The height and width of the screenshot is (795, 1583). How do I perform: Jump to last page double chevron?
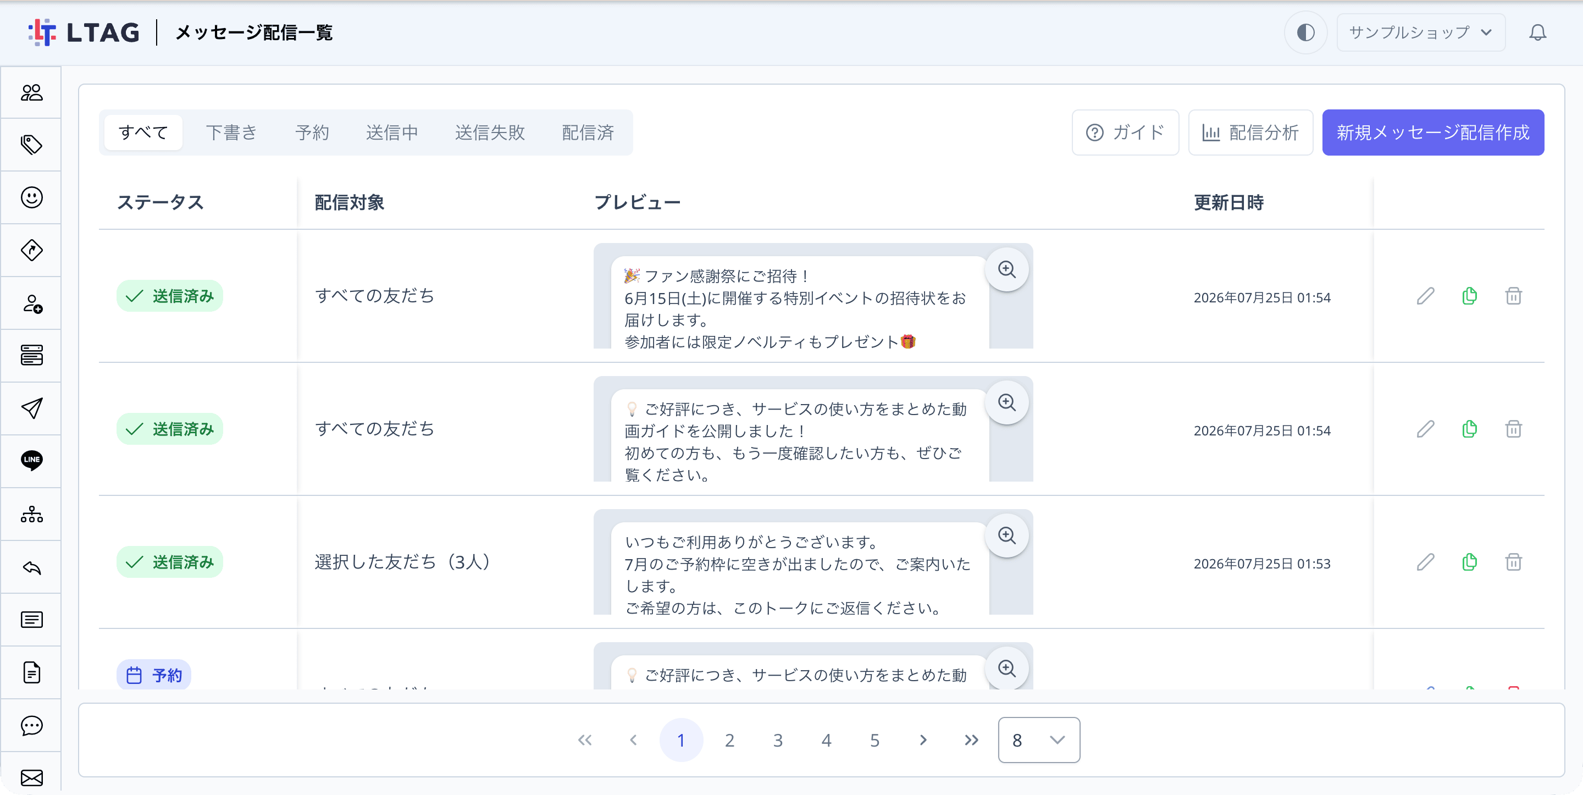coord(971,739)
